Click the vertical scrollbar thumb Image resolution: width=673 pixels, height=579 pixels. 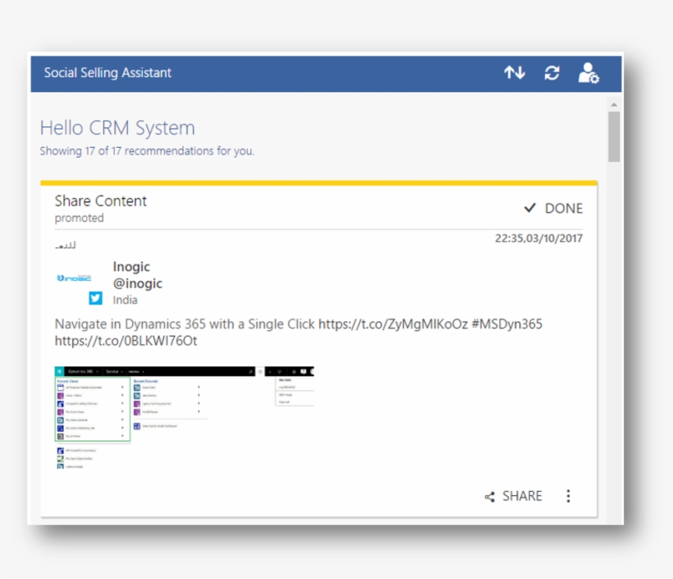(614, 136)
